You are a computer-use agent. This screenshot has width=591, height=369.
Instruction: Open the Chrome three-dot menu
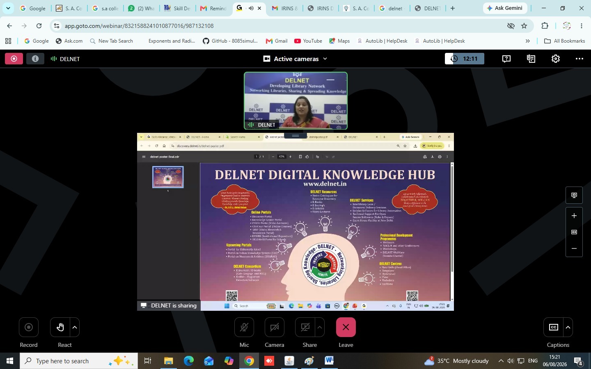(x=582, y=26)
